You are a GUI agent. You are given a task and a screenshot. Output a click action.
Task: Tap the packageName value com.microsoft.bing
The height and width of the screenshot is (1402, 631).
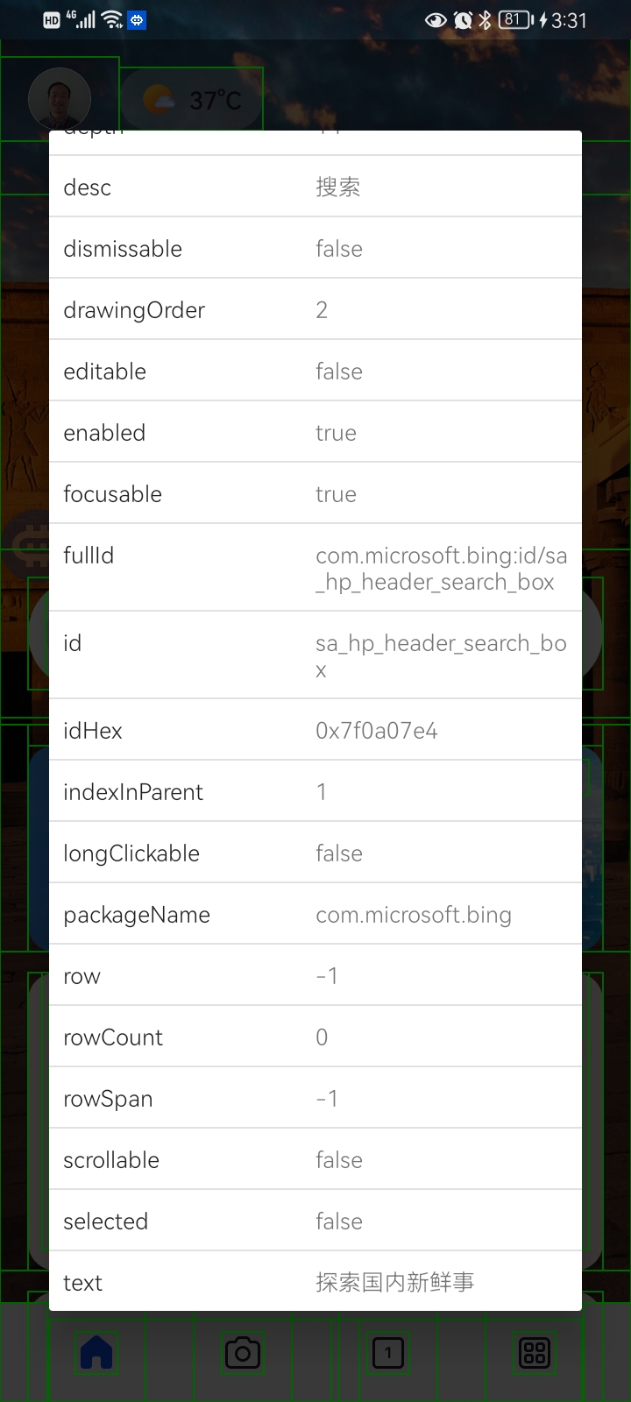(414, 915)
